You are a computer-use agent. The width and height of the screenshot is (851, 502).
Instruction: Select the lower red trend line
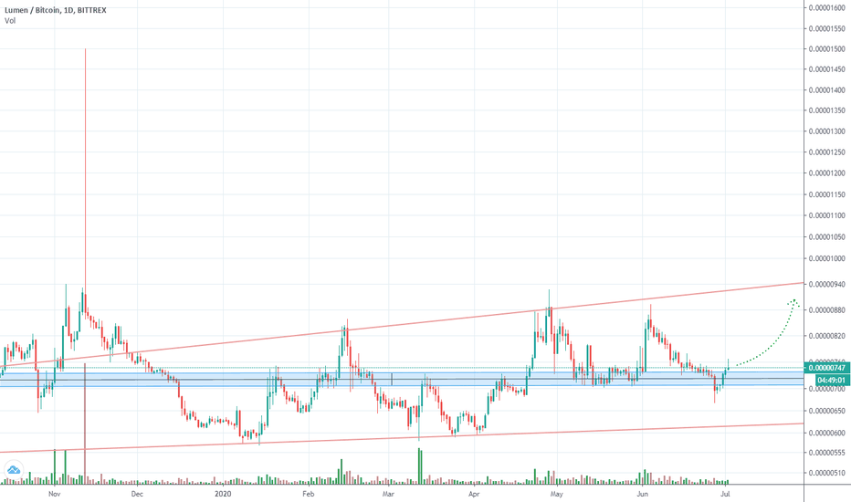(x=402, y=437)
